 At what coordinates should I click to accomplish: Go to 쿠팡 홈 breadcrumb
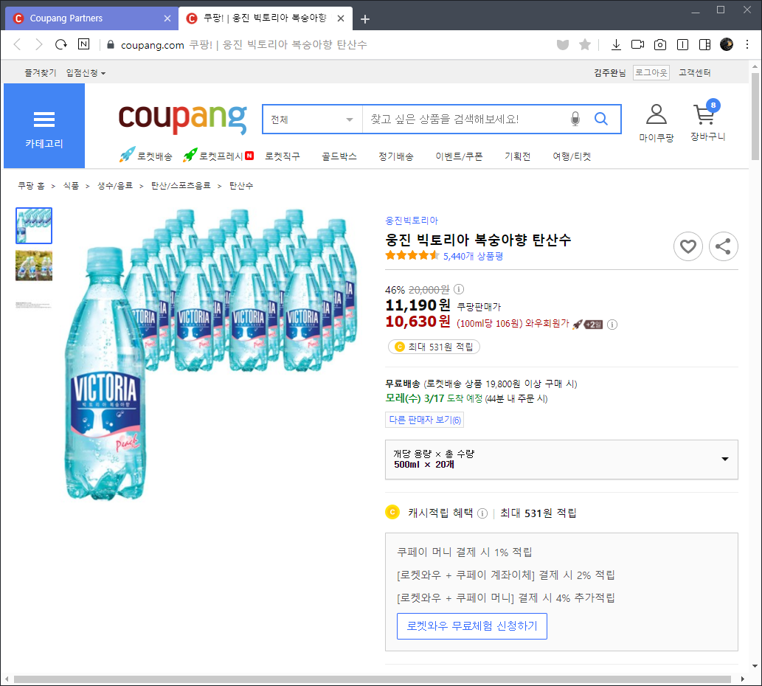pyautogui.click(x=31, y=186)
